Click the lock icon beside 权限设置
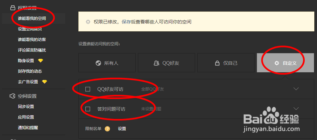This screenshot has width=317, height=140. point(13,8)
